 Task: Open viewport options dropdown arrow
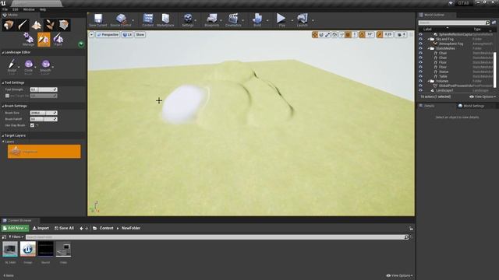[x=91, y=34]
